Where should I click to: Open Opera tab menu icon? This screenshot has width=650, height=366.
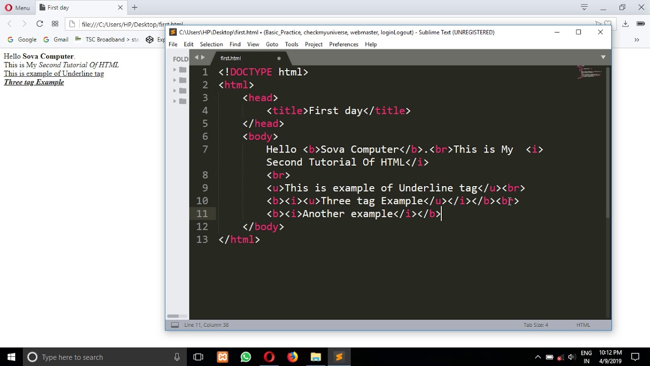(x=584, y=8)
